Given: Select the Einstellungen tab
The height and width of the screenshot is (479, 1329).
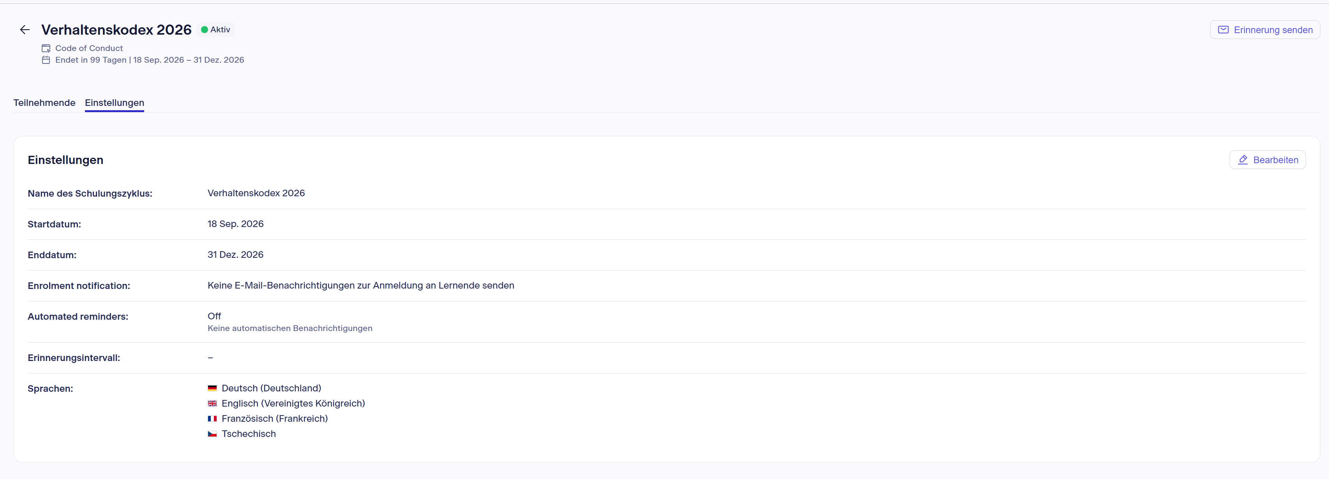Looking at the screenshot, I should pyautogui.click(x=115, y=102).
